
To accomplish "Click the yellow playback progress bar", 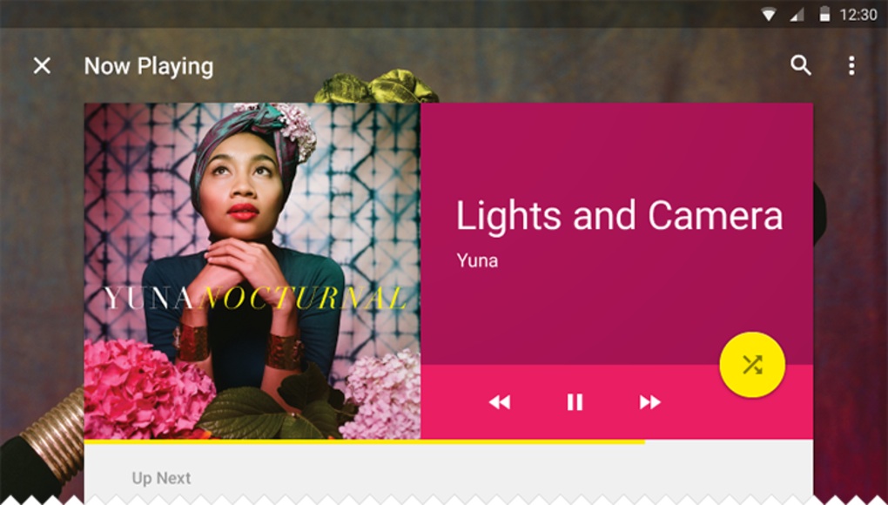I will pyautogui.click(x=364, y=441).
